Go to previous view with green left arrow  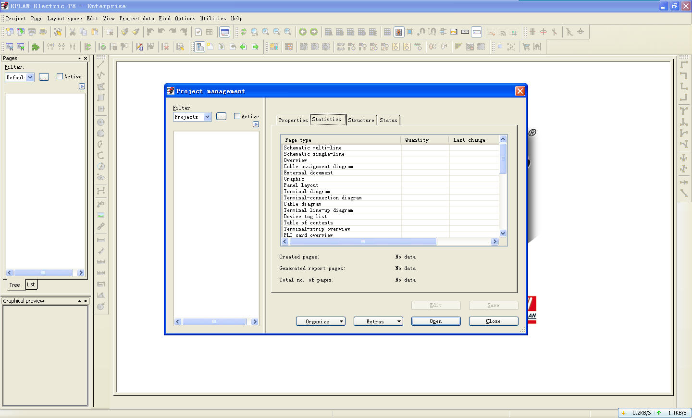pyautogui.click(x=303, y=32)
